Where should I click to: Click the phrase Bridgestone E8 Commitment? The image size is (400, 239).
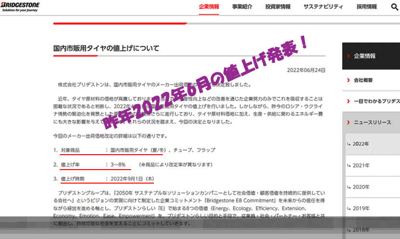(x=240, y=200)
